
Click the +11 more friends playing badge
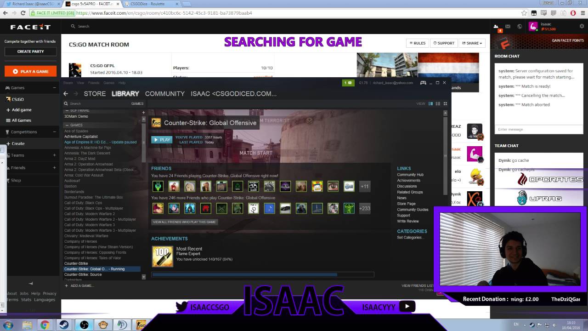364,186
